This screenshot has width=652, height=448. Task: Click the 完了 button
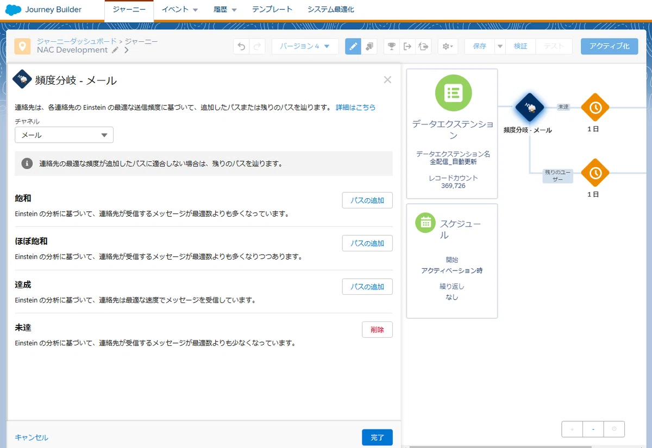tap(377, 437)
